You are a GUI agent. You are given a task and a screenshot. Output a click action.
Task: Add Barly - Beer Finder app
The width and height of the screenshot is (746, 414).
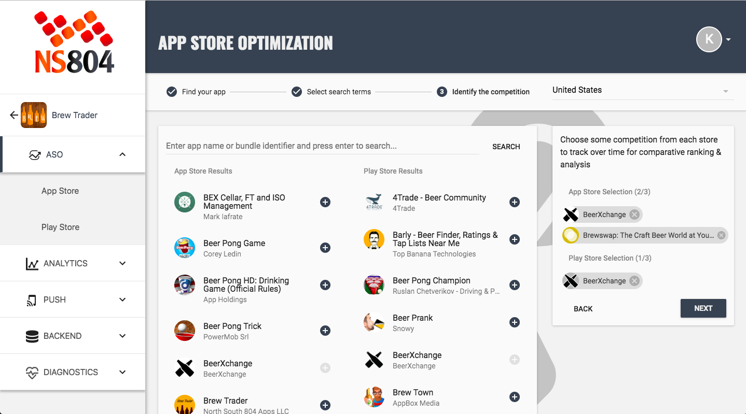pos(515,239)
